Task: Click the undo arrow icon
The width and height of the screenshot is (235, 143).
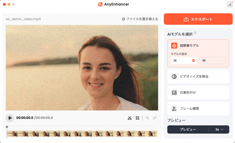Action: tap(147, 118)
